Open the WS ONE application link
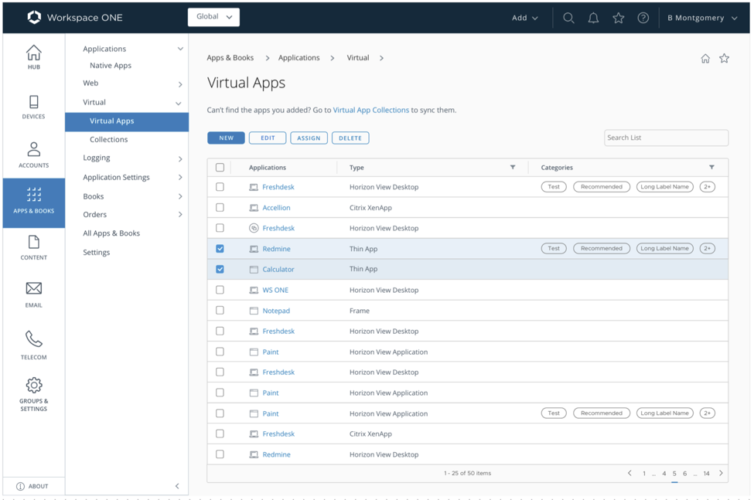This screenshot has width=754, height=500. tap(275, 290)
